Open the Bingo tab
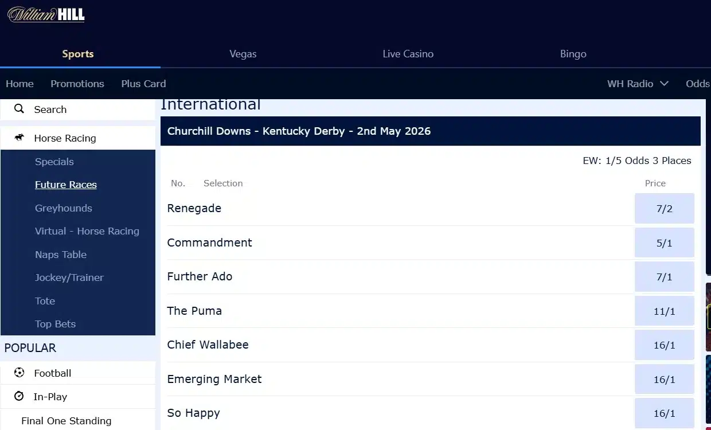Viewport: 711px width, 430px height. point(573,54)
